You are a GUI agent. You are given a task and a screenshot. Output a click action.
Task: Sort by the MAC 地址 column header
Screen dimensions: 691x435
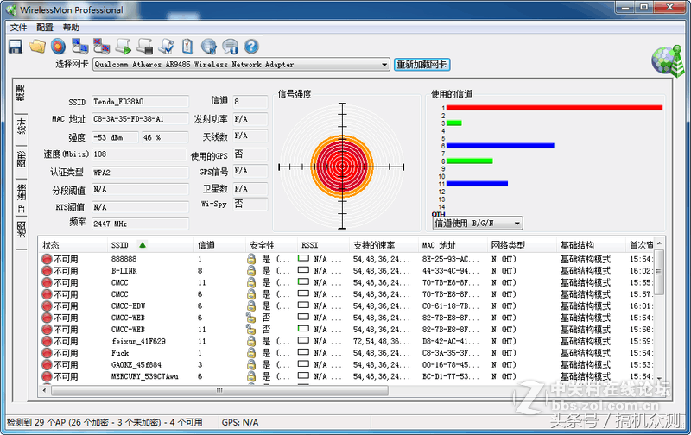pos(453,245)
